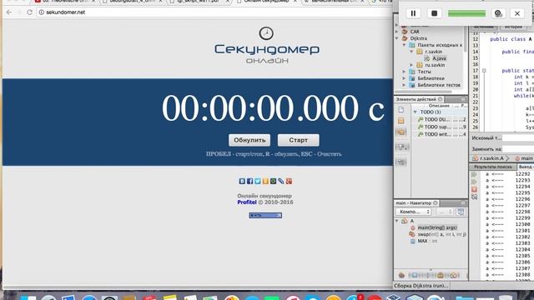Collapse class A in Navigator

(397, 221)
